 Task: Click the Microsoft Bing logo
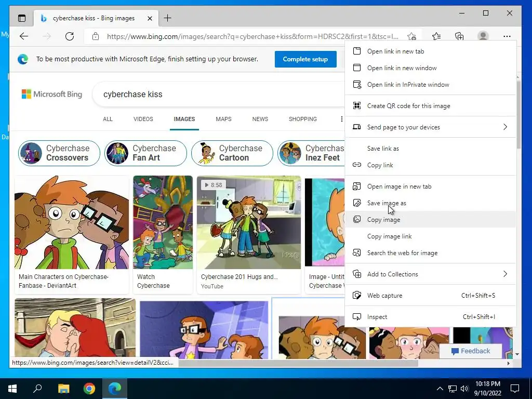coord(52,94)
